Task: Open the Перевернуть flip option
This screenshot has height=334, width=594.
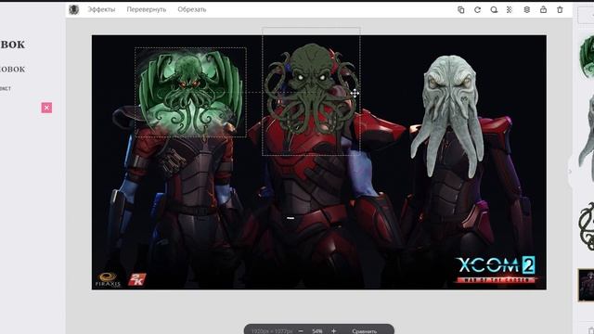Action: tap(147, 9)
